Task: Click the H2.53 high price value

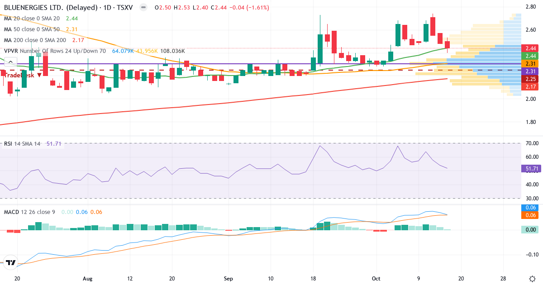Action: pyautogui.click(x=182, y=8)
